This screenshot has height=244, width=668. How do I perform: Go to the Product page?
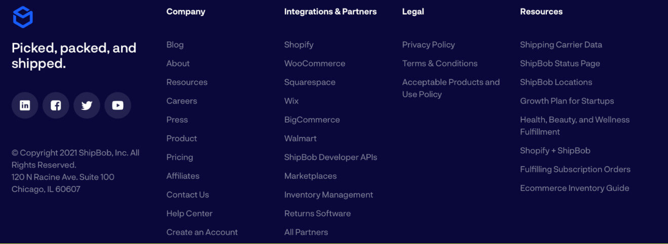coord(182,138)
